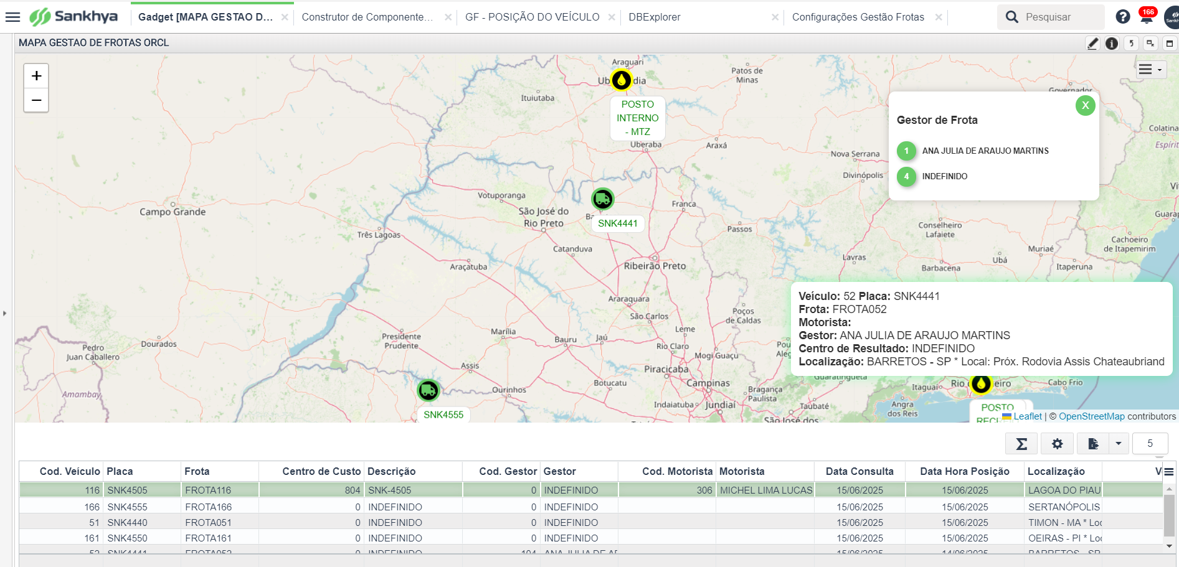Open the Leaflet link
This screenshot has height=567, width=1179.
pyautogui.click(x=1028, y=416)
